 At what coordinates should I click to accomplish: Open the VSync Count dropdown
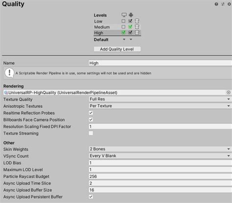[x=160, y=156]
